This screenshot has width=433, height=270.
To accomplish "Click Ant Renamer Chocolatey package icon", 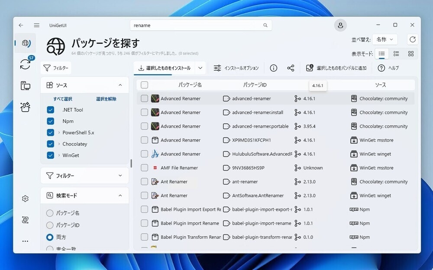I will click(155, 181).
